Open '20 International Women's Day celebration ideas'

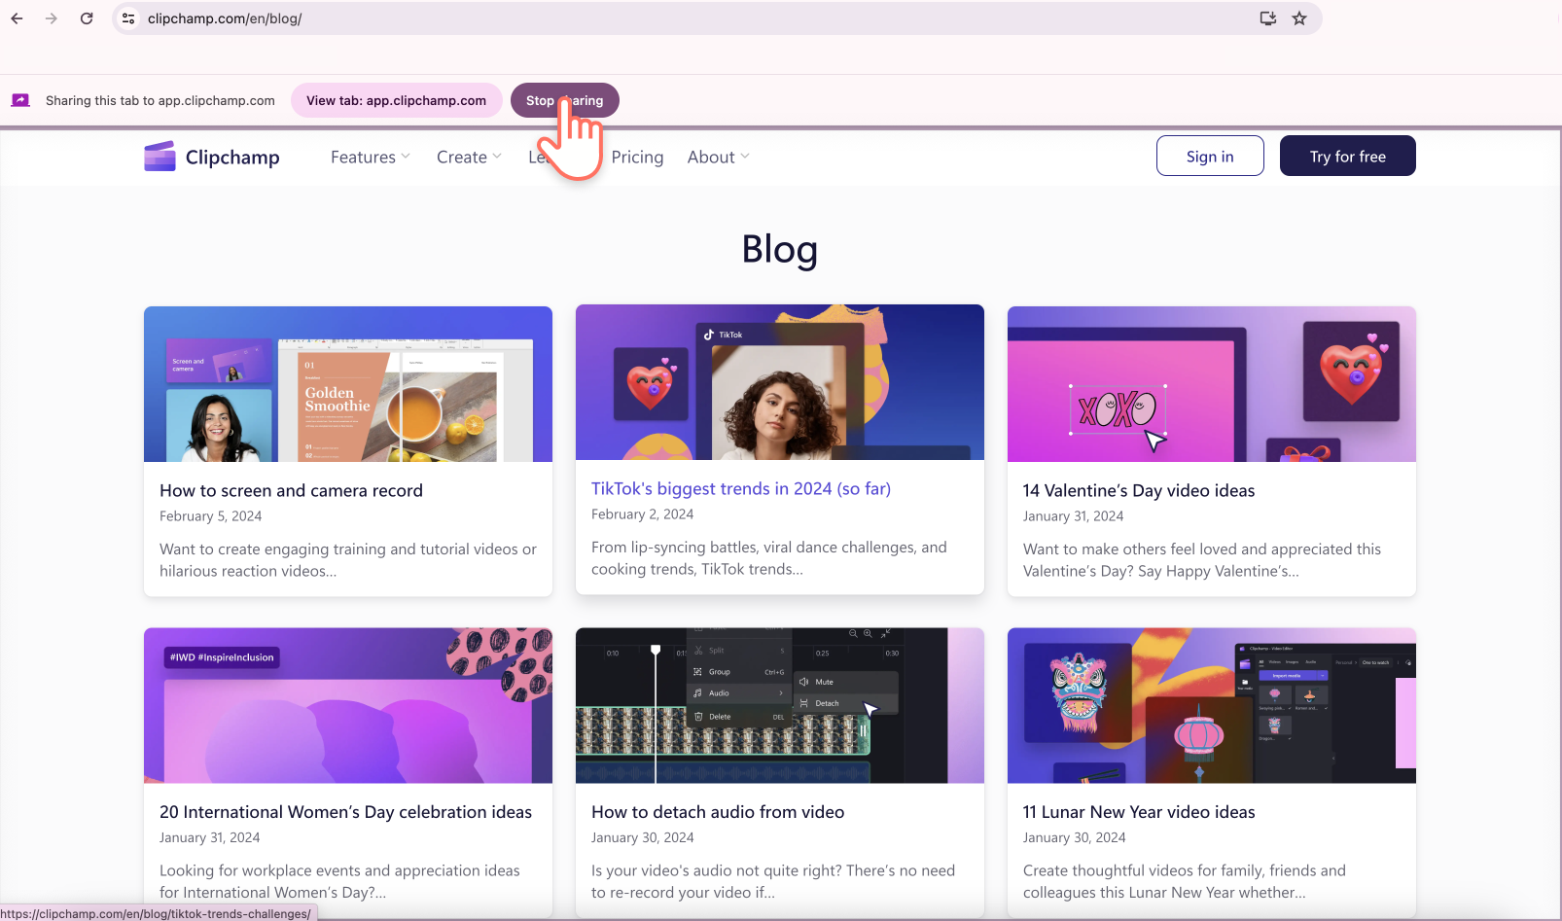pos(345,811)
